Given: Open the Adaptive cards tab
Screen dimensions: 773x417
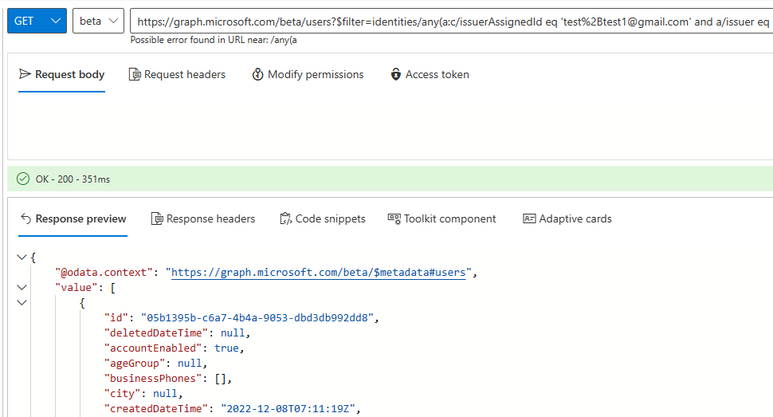Looking at the screenshot, I should (x=567, y=218).
